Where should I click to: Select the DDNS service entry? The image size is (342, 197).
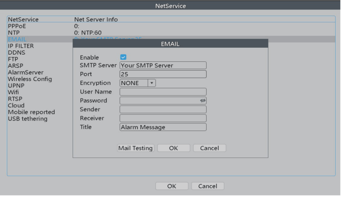(16, 53)
